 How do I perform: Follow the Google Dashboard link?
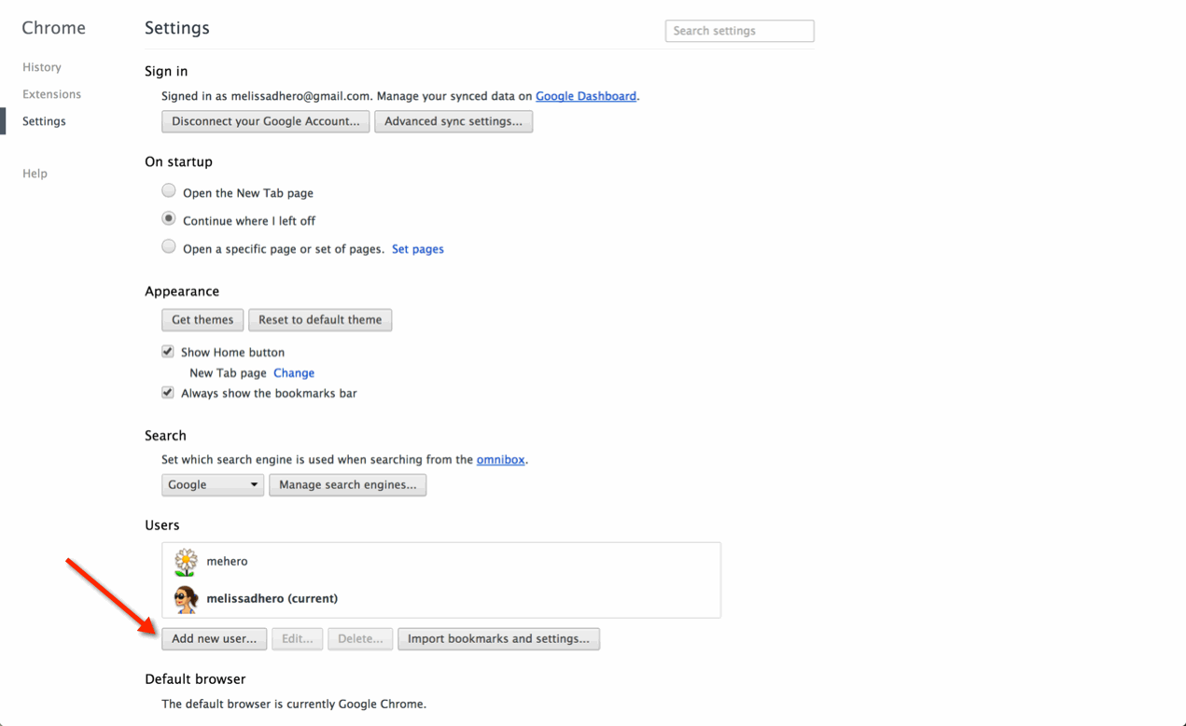point(586,96)
